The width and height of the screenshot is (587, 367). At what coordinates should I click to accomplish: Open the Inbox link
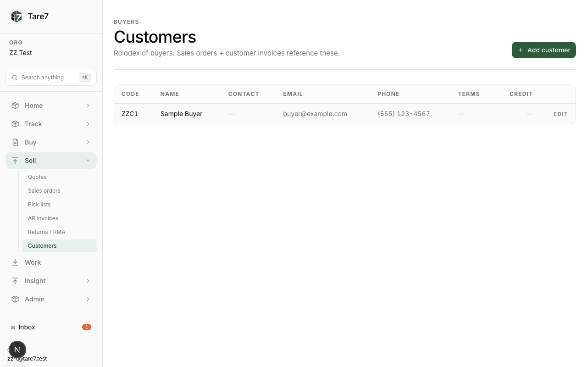point(51,327)
